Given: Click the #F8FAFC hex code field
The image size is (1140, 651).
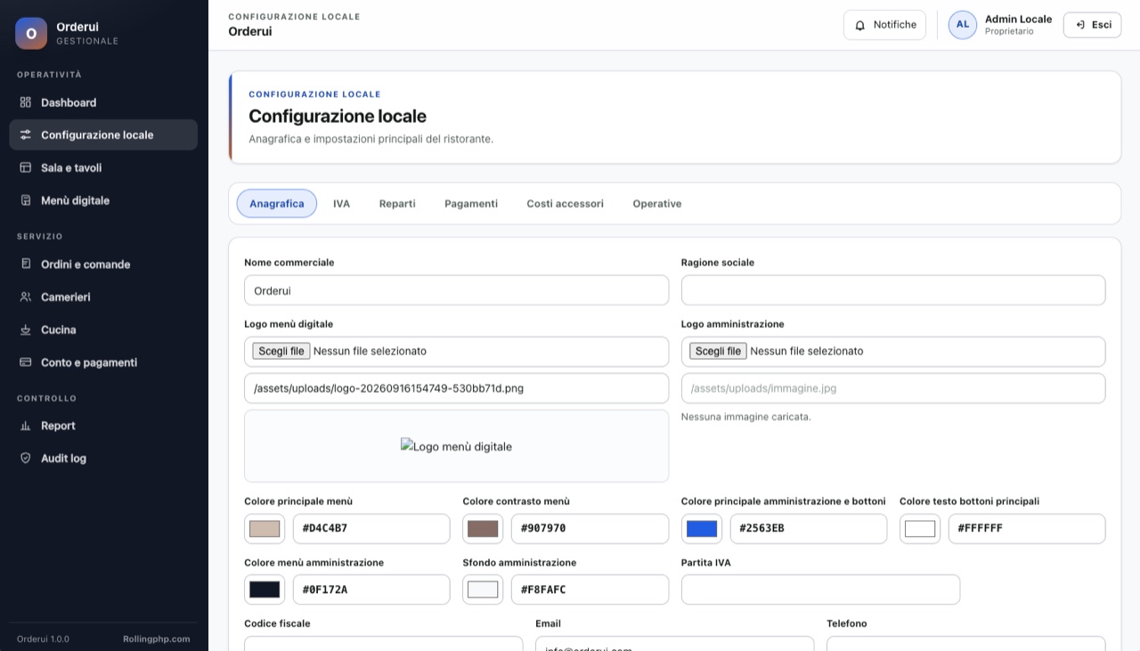Looking at the screenshot, I should [x=590, y=590].
